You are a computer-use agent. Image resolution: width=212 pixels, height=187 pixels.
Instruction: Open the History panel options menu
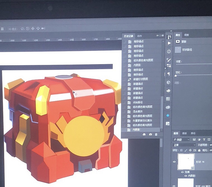163,35
